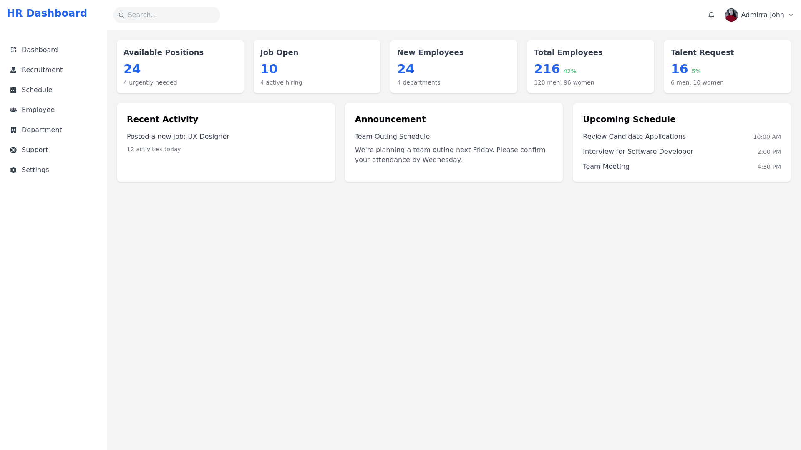This screenshot has height=450, width=801.
Task: Click the Schedule calendar icon
Action: [13, 90]
